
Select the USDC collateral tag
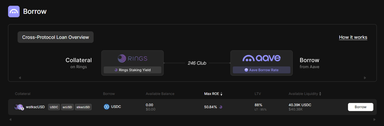coord(54,107)
